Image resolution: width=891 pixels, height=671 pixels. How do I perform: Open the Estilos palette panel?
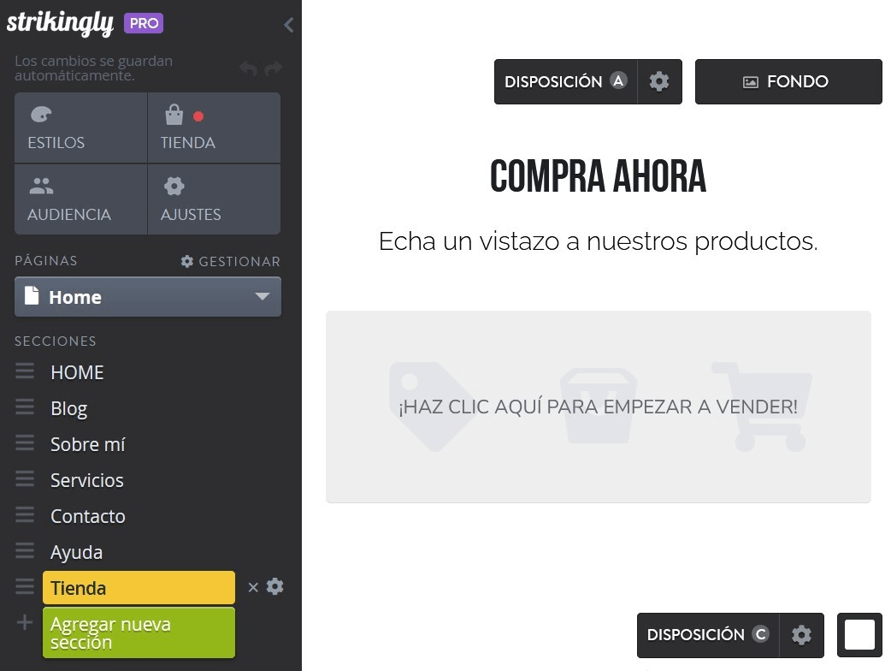[x=80, y=128]
